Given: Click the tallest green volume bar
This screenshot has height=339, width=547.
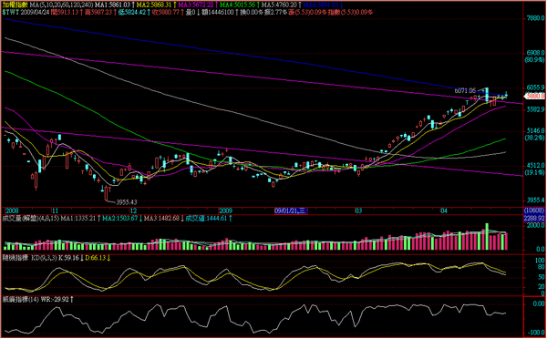Looking at the screenshot, I should coord(487,236).
